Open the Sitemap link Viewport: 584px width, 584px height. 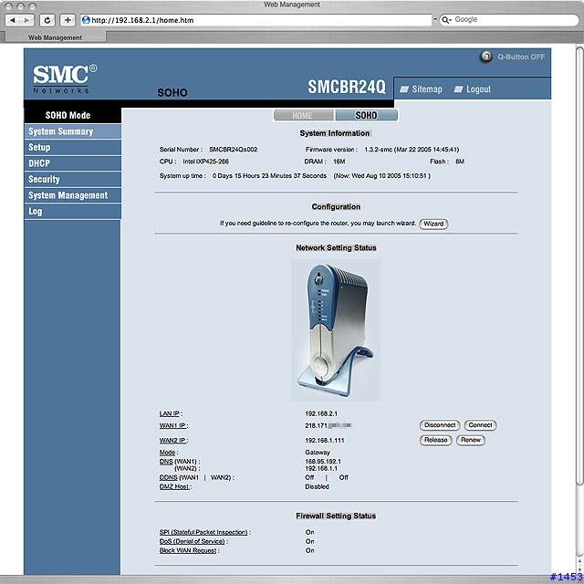tap(427, 89)
